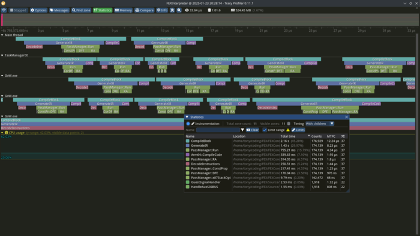Uncheck the Limit range checkbox
The image size is (420, 236).
coord(265,130)
